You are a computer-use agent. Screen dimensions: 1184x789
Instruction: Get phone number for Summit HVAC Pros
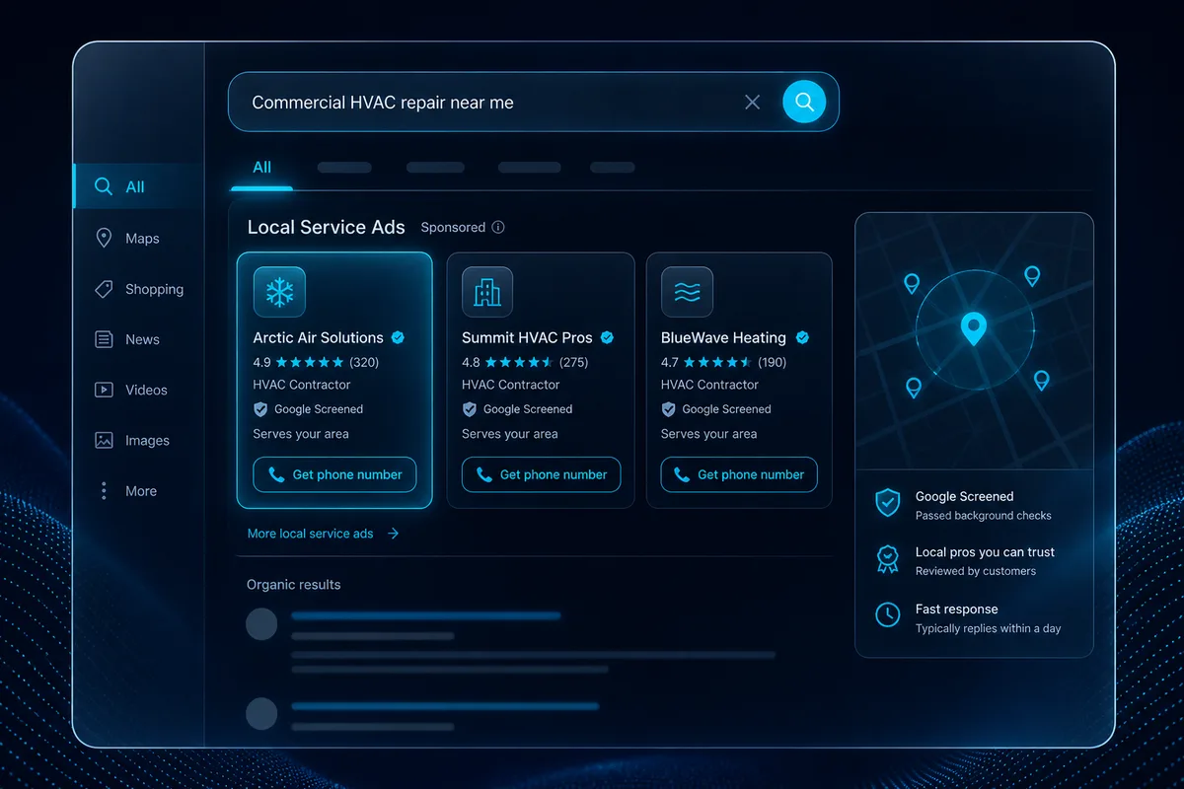click(x=541, y=474)
